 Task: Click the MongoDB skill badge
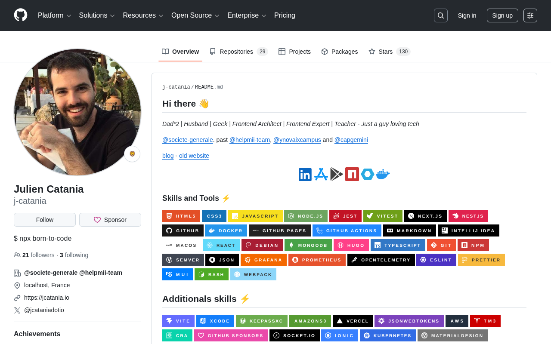[x=308, y=245]
